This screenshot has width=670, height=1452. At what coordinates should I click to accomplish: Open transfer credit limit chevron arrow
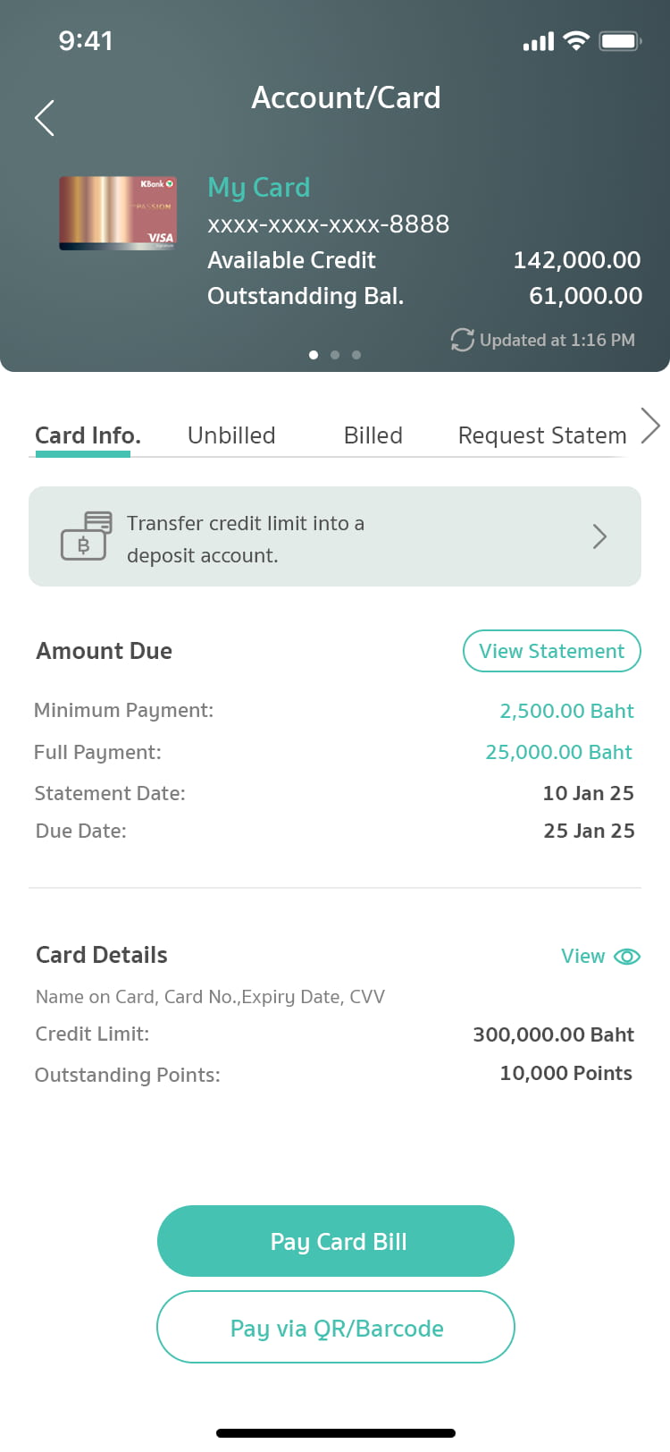click(599, 536)
